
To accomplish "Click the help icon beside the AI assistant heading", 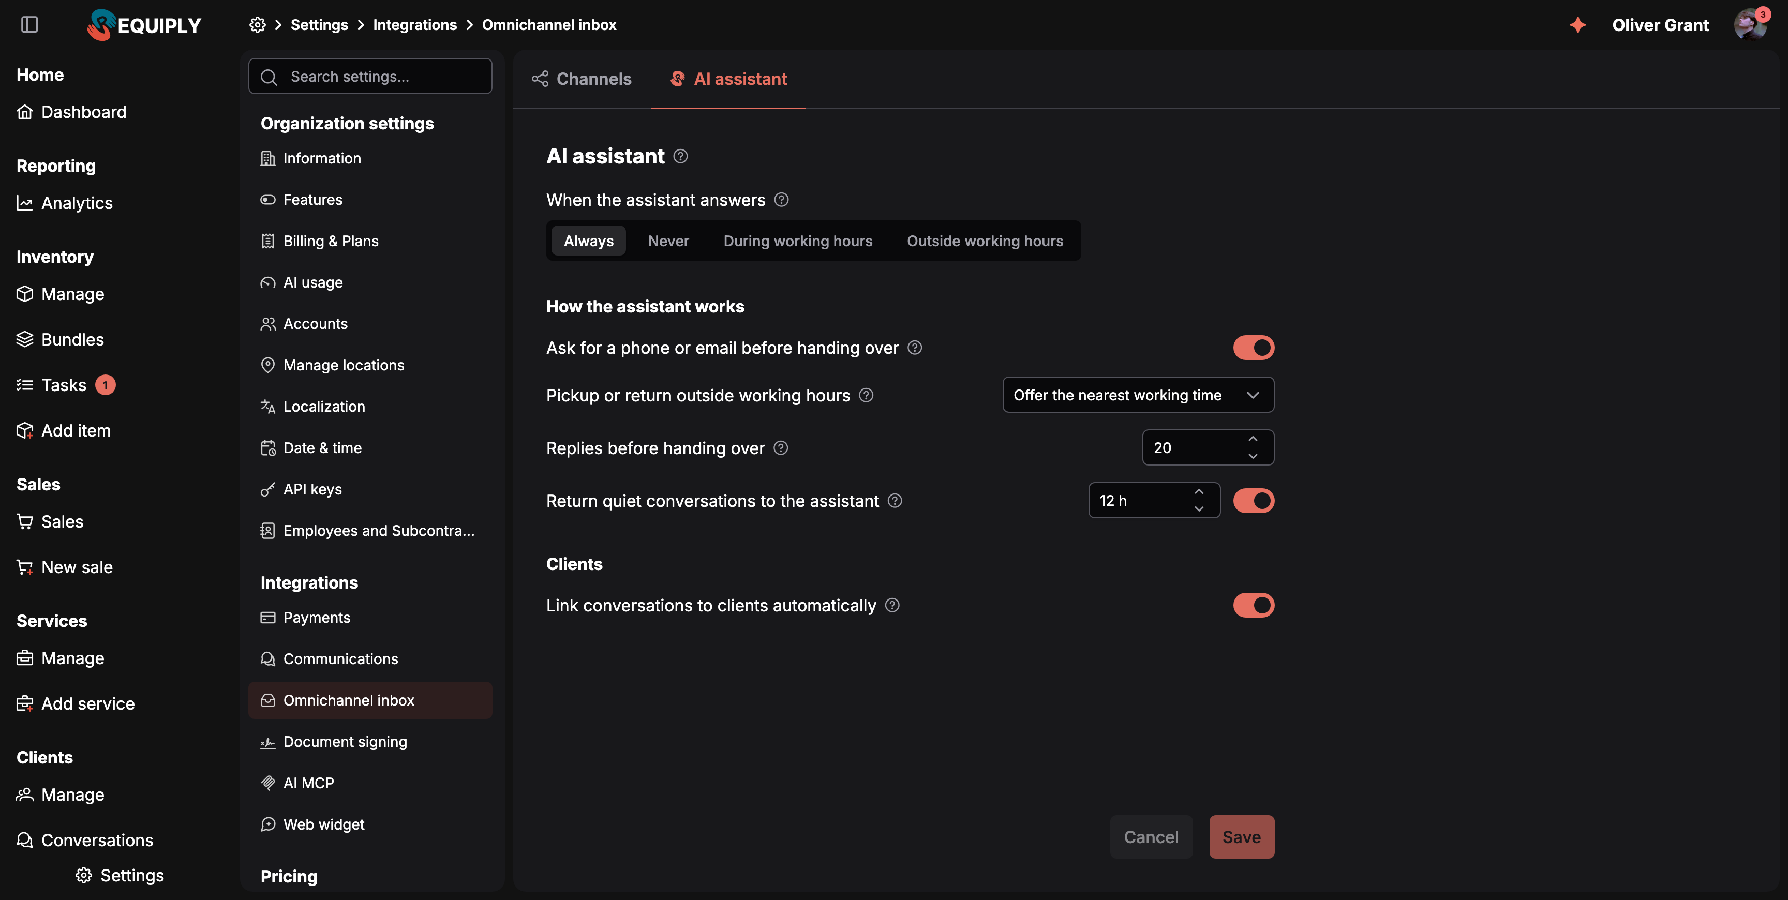I will tap(680, 156).
